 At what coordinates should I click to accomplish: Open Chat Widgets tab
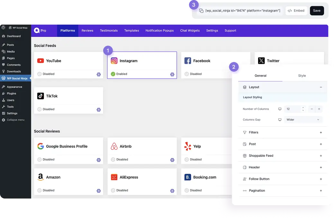point(190,30)
